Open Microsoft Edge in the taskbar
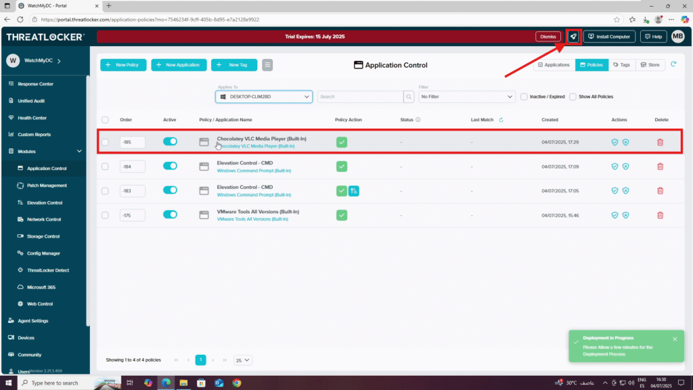 pos(166,383)
